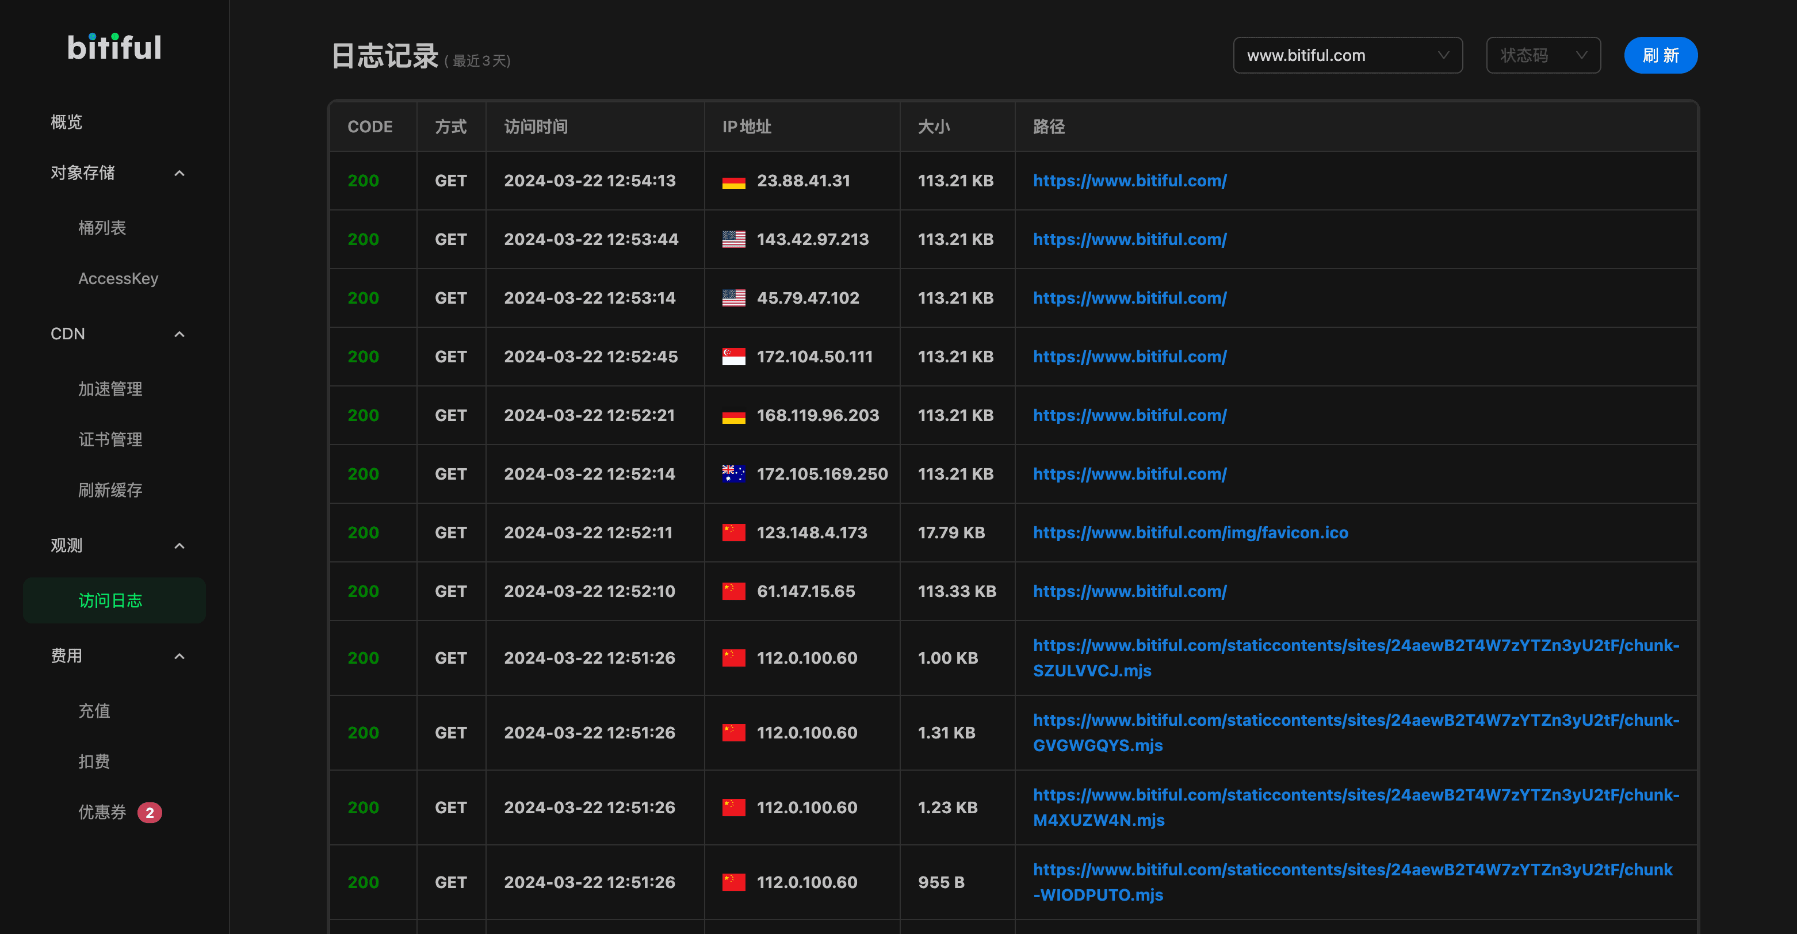Collapse the 费用 sidebar section
The height and width of the screenshot is (934, 1797).
click(179, 656)
